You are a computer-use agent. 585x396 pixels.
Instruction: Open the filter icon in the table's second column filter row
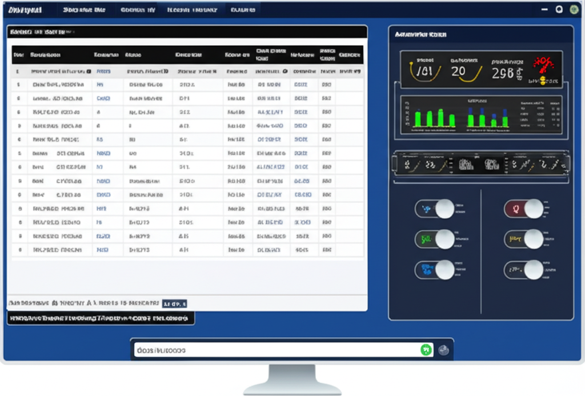89,72
